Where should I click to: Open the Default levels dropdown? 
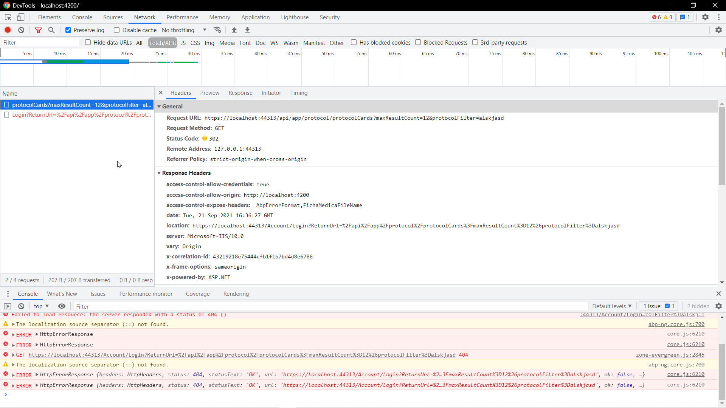[x=611, y=306]
